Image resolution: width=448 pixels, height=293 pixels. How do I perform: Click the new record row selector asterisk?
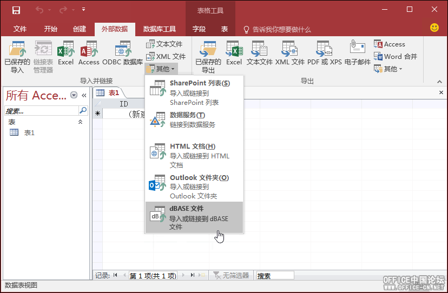point(98,114)
